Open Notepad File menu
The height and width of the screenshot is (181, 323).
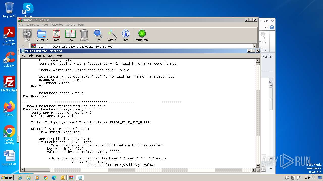pos(23,56)
